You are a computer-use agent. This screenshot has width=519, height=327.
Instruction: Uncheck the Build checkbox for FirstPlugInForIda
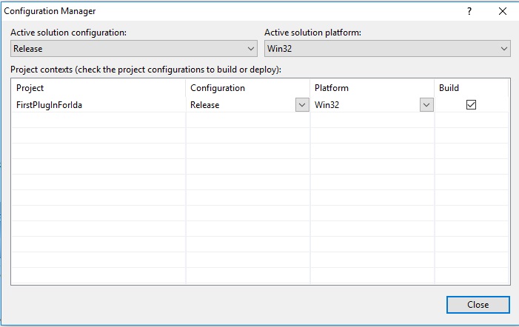(471, 105)
